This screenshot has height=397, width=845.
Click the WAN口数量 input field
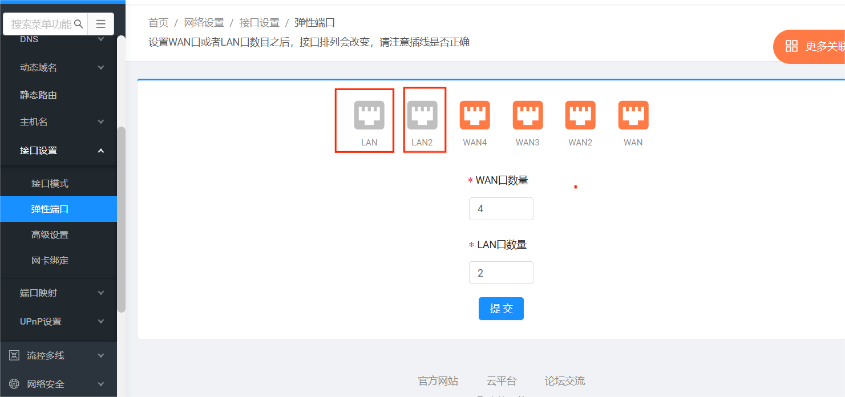[501, 208]
